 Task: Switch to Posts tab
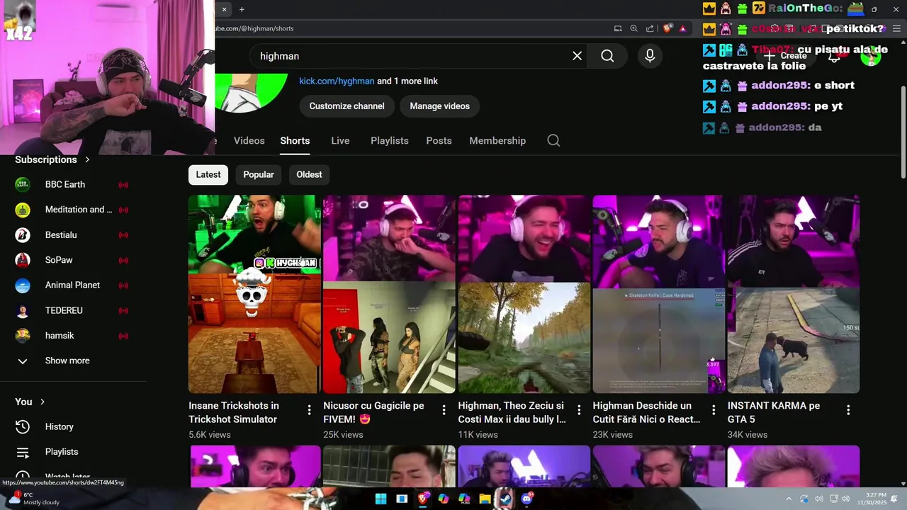pyautogui.click(x=439, y=140)
